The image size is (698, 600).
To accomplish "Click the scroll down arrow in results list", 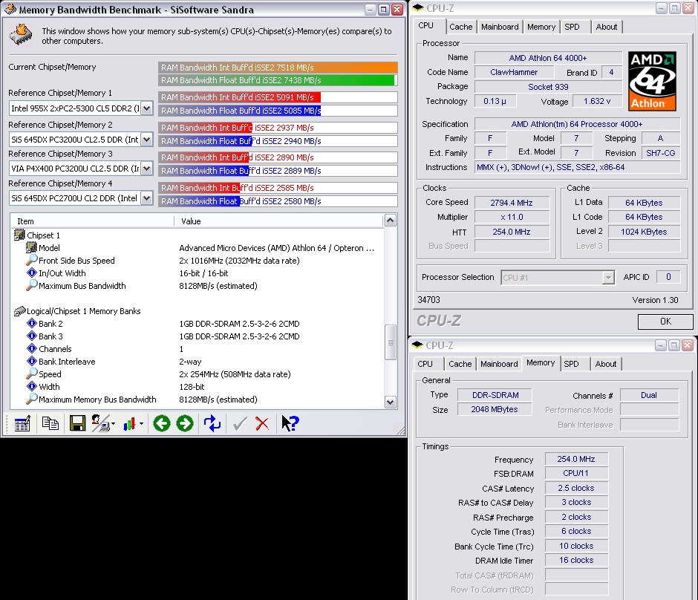I will click(390, 402).
